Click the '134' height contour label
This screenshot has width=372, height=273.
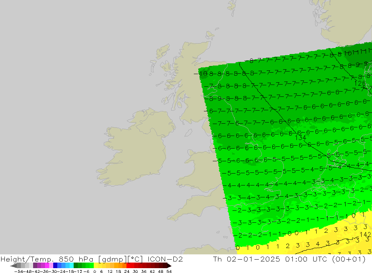click(300, 137)
